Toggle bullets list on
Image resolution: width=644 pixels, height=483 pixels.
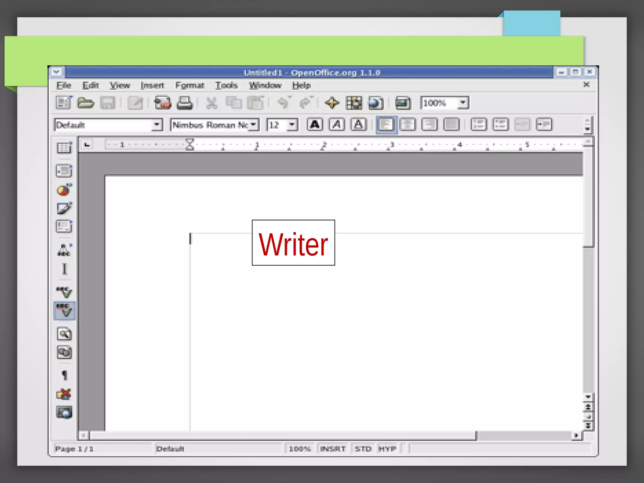(501, 125)
